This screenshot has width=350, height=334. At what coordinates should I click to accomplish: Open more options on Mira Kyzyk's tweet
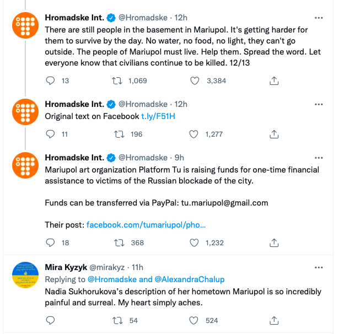[319, 267]
